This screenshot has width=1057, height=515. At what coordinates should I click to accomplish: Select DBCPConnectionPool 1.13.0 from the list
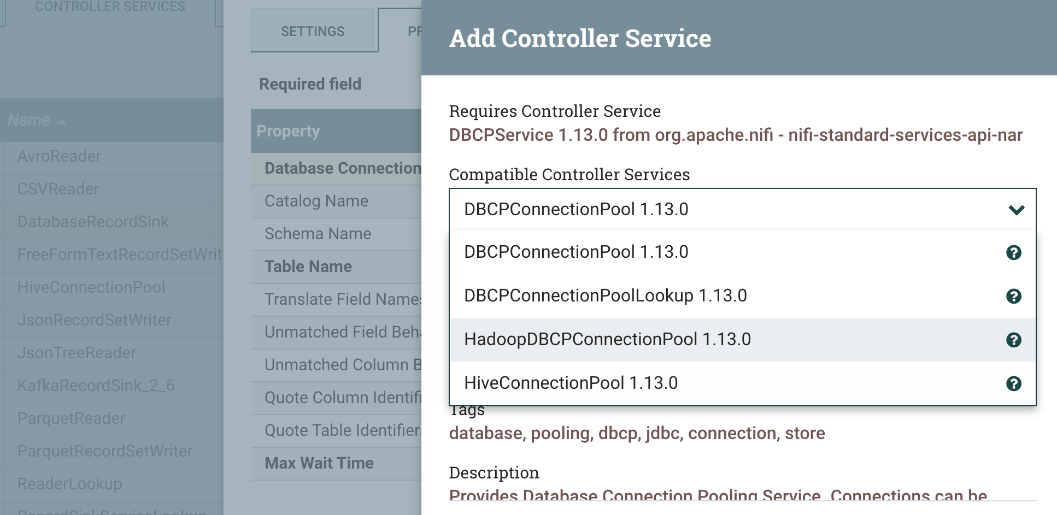pos(576,252)
